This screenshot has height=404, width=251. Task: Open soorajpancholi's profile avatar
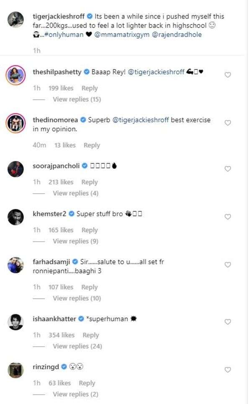point(16,169)
